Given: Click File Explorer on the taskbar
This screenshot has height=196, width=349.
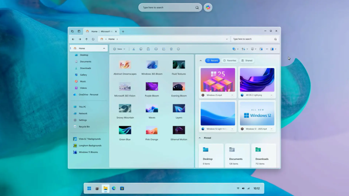Looking at the screenshot, I should pos(105,189).
